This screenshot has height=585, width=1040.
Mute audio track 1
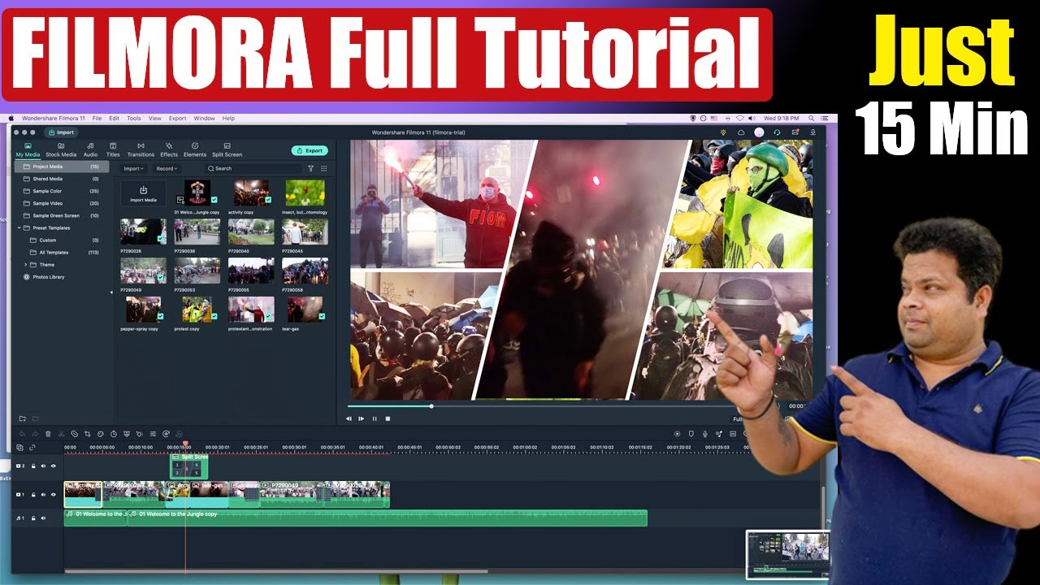pyautogui.click(x=43, y=518)
